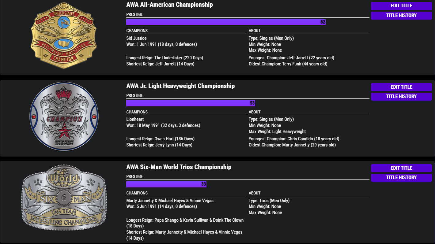Click the AWA Jr. Light Heavyweight Championship heading
The image size is (435, 244).
coord(180,86)
